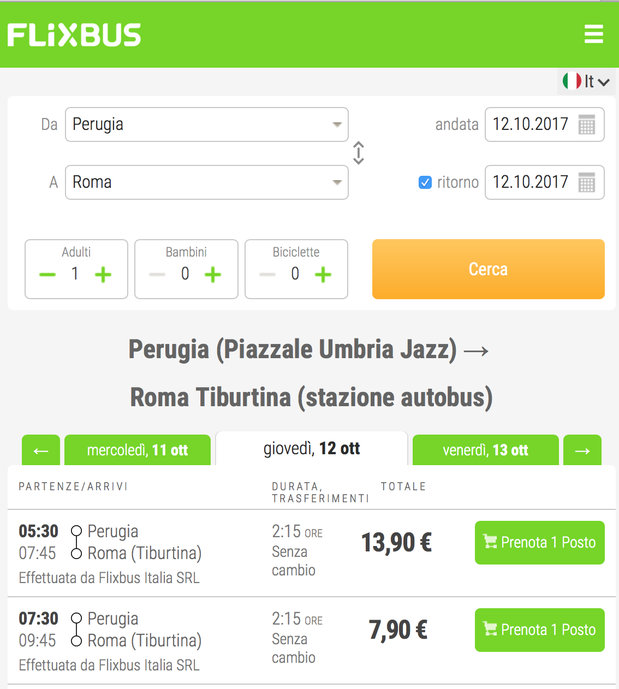The height and width of the screenshot is (689, 619).
Task: Switch to the mercoledì 11 ott tab
Action: tap(138, 450)
